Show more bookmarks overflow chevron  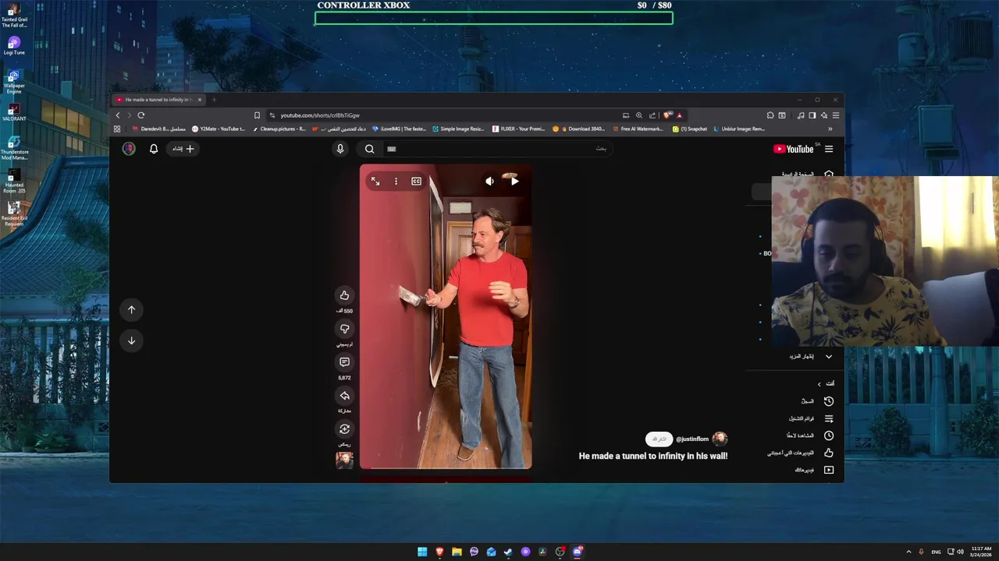(x=830, y=129)
